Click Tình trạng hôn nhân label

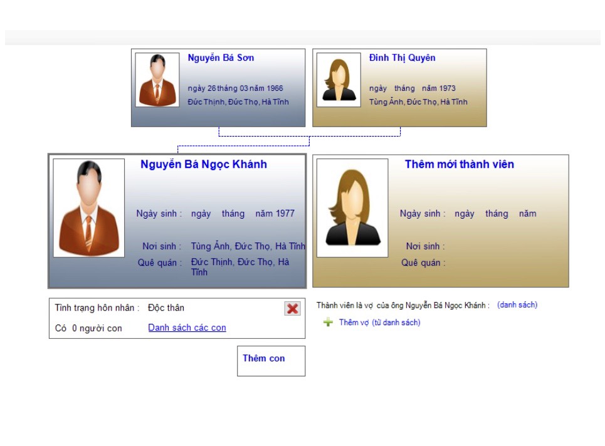point(97,308)
